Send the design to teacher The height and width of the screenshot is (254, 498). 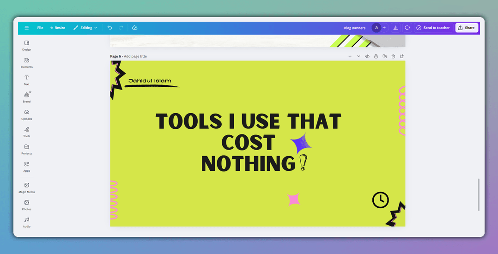pos(433,28)
